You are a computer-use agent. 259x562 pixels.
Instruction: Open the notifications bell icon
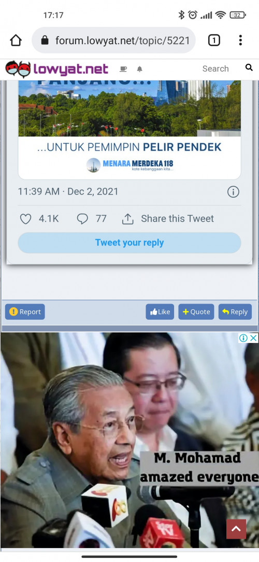coord(140,69)
